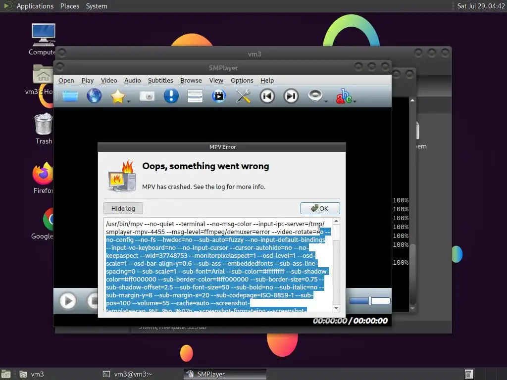Open the Video menu
The image size is (507, 380).
click(x=108, y=81)
